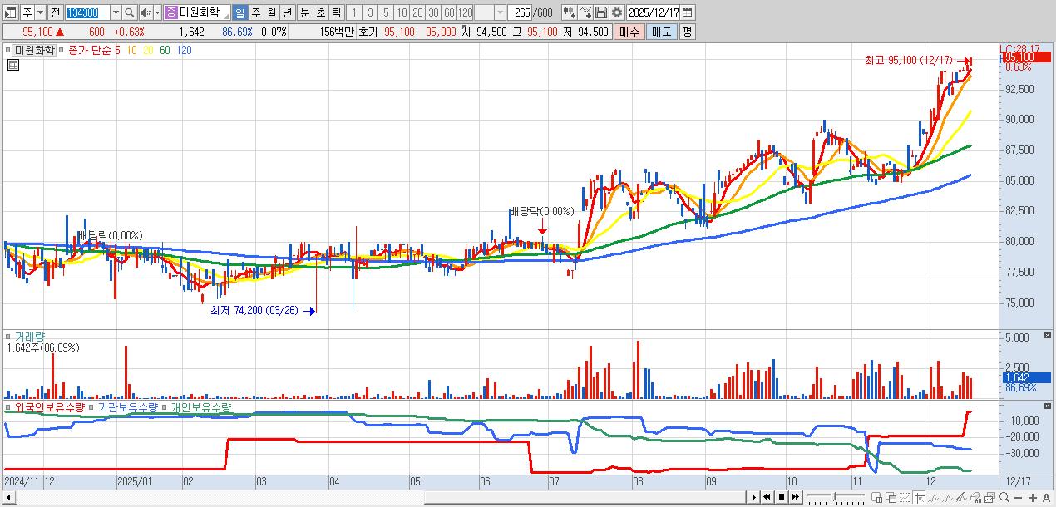Select yearly 년 chart period
Viewport: 1056px width, 507px height.
(x=287, y=12)
